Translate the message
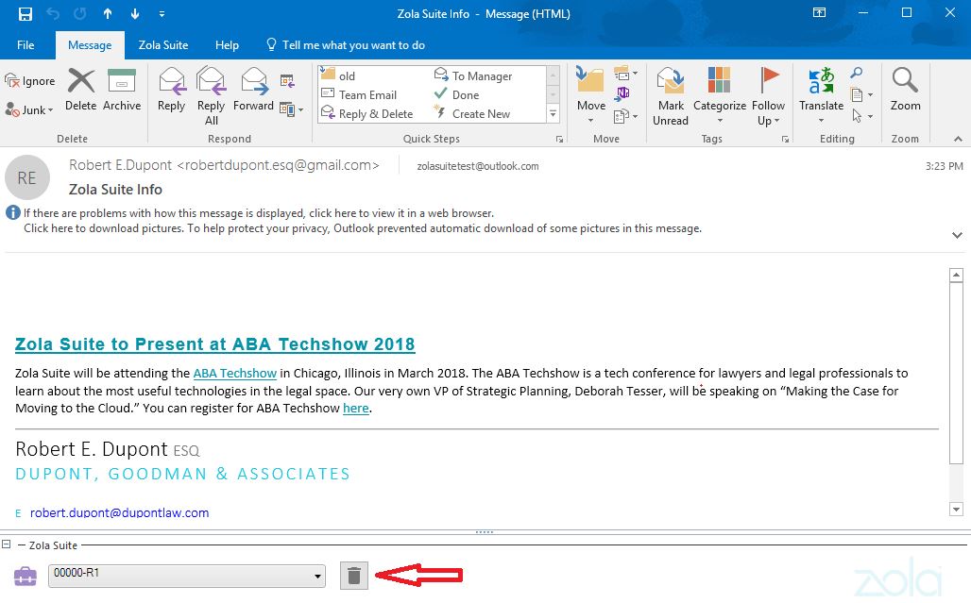The image size is (971, 603). [821, 95]
